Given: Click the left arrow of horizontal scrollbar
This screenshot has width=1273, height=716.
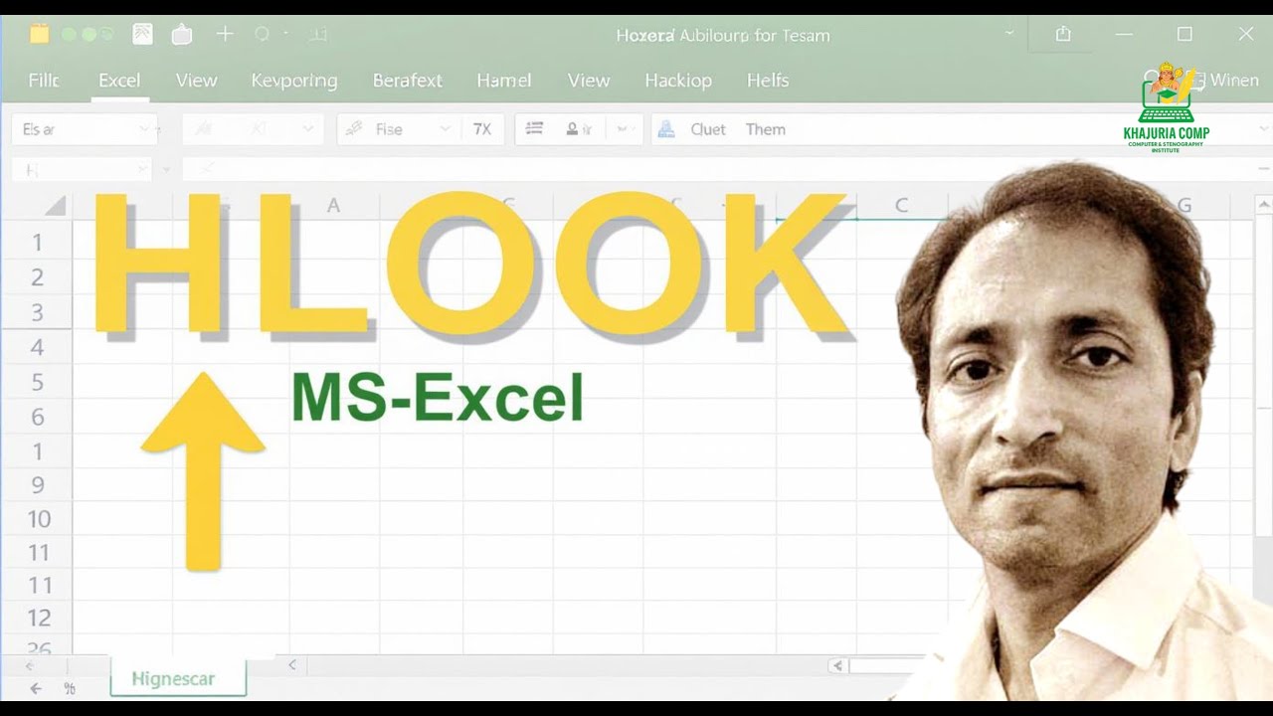Looking at the screenshot, I should pyautogui.click(x=837, y=665).
